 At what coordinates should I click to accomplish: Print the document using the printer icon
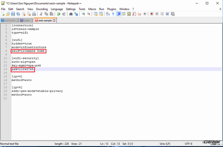tap(34, 14)
